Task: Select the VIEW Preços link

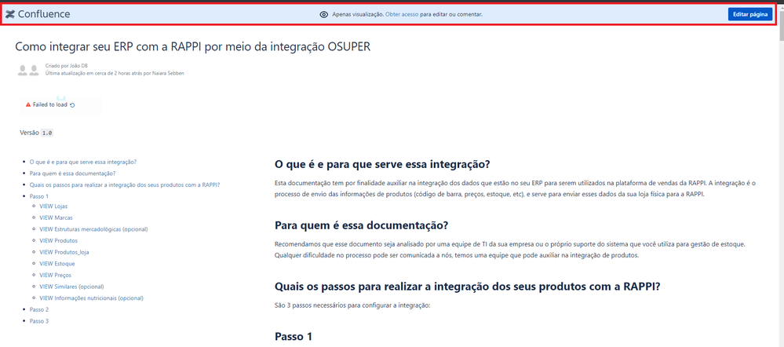Action: coord(56,275)
